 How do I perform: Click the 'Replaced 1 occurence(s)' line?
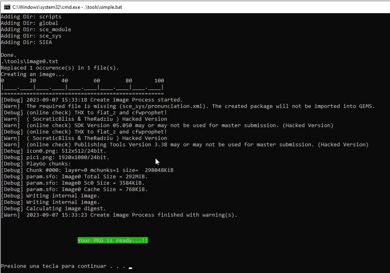coord(60,68)
